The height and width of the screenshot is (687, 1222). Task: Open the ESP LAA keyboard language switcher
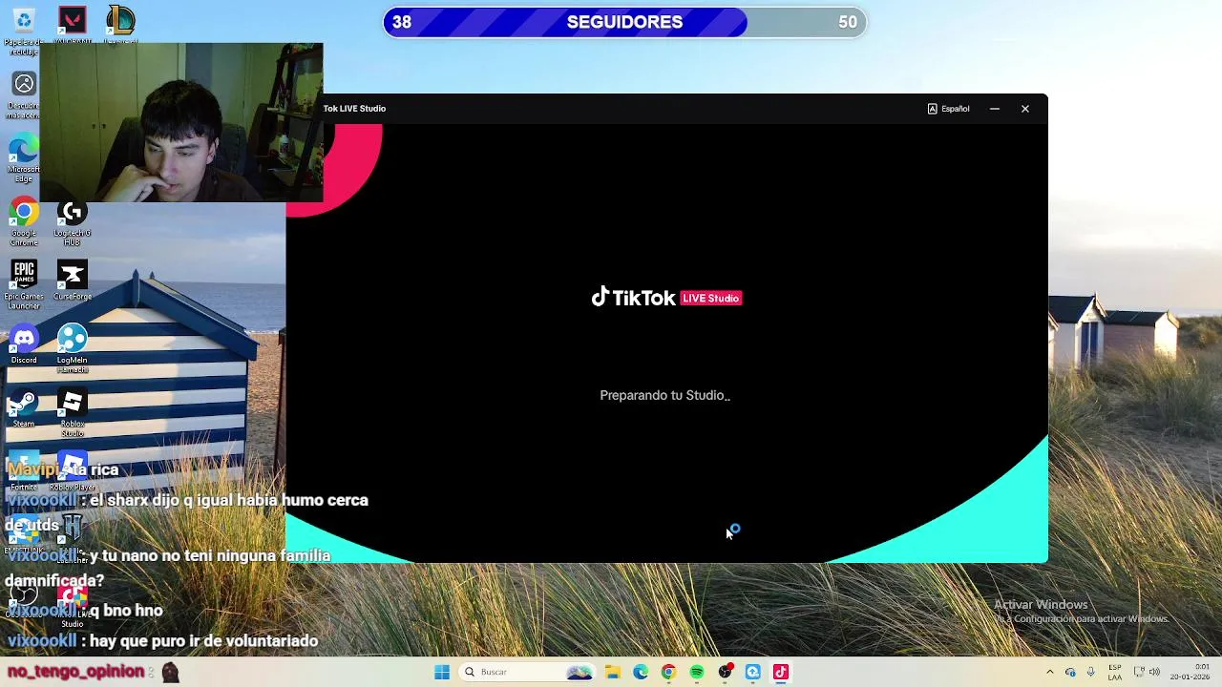point(1115,672)
